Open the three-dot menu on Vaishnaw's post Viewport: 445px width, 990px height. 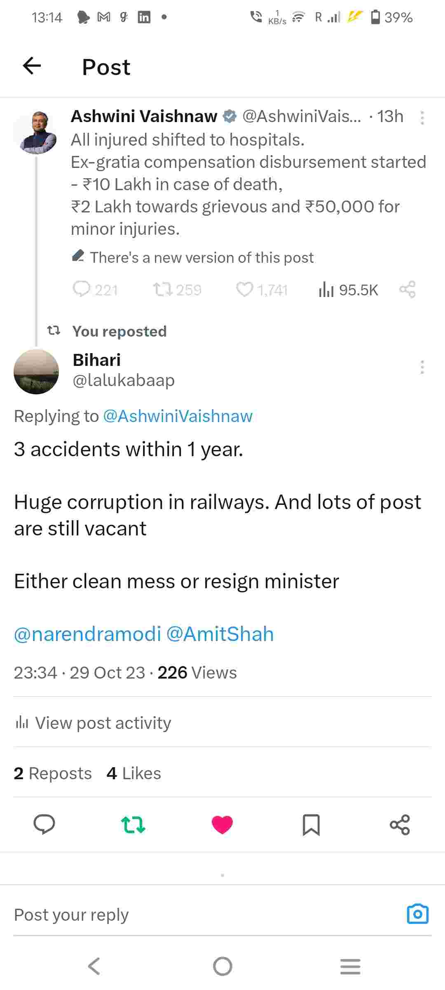point(423,118)
